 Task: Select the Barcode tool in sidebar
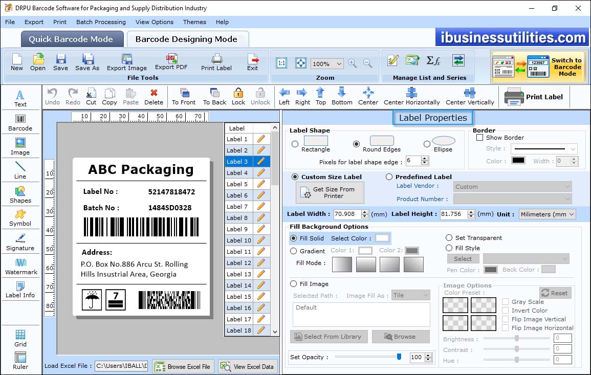coord(20,123)
